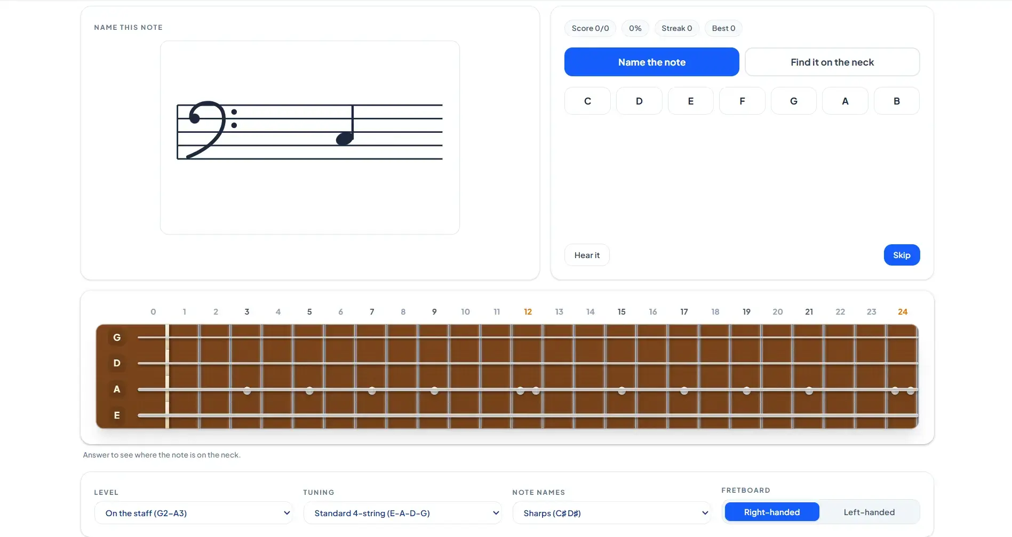The width and height of the screenshot is (1012, 537).
Task: Click the A string label on fretboard
Action: coord(117,389)
